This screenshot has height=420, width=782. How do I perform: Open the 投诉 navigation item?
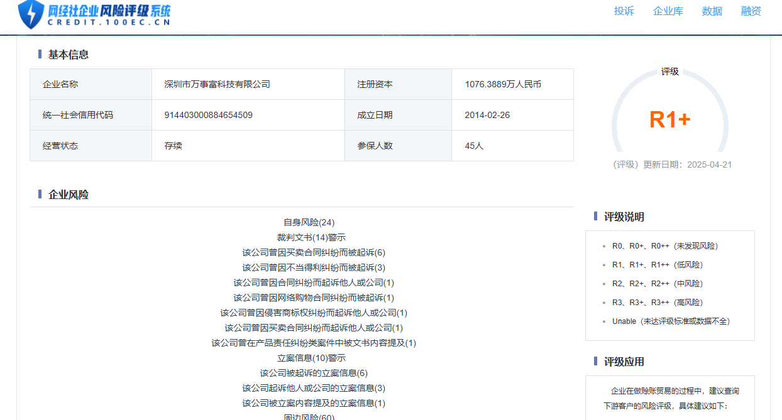click(x=624, y=11)
